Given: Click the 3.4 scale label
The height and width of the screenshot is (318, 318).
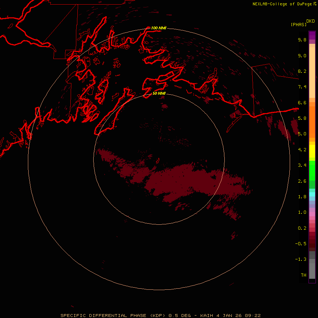Looking at the screenshot, I should pyautogui.click(x=302, y=165).
